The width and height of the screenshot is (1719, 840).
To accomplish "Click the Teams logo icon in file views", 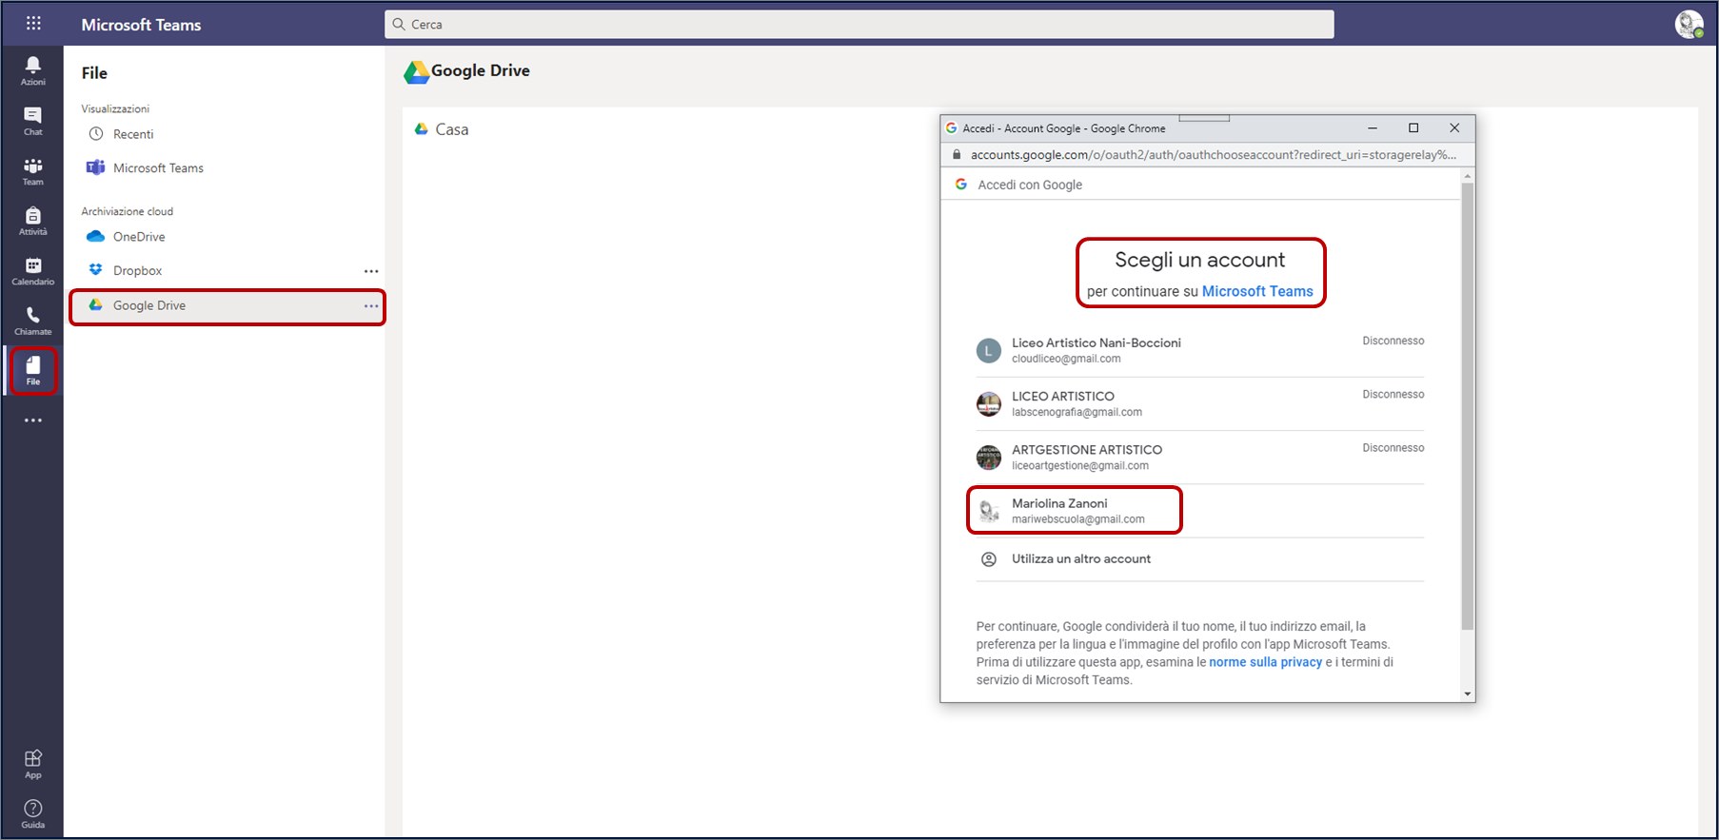I will coord(95,167).
